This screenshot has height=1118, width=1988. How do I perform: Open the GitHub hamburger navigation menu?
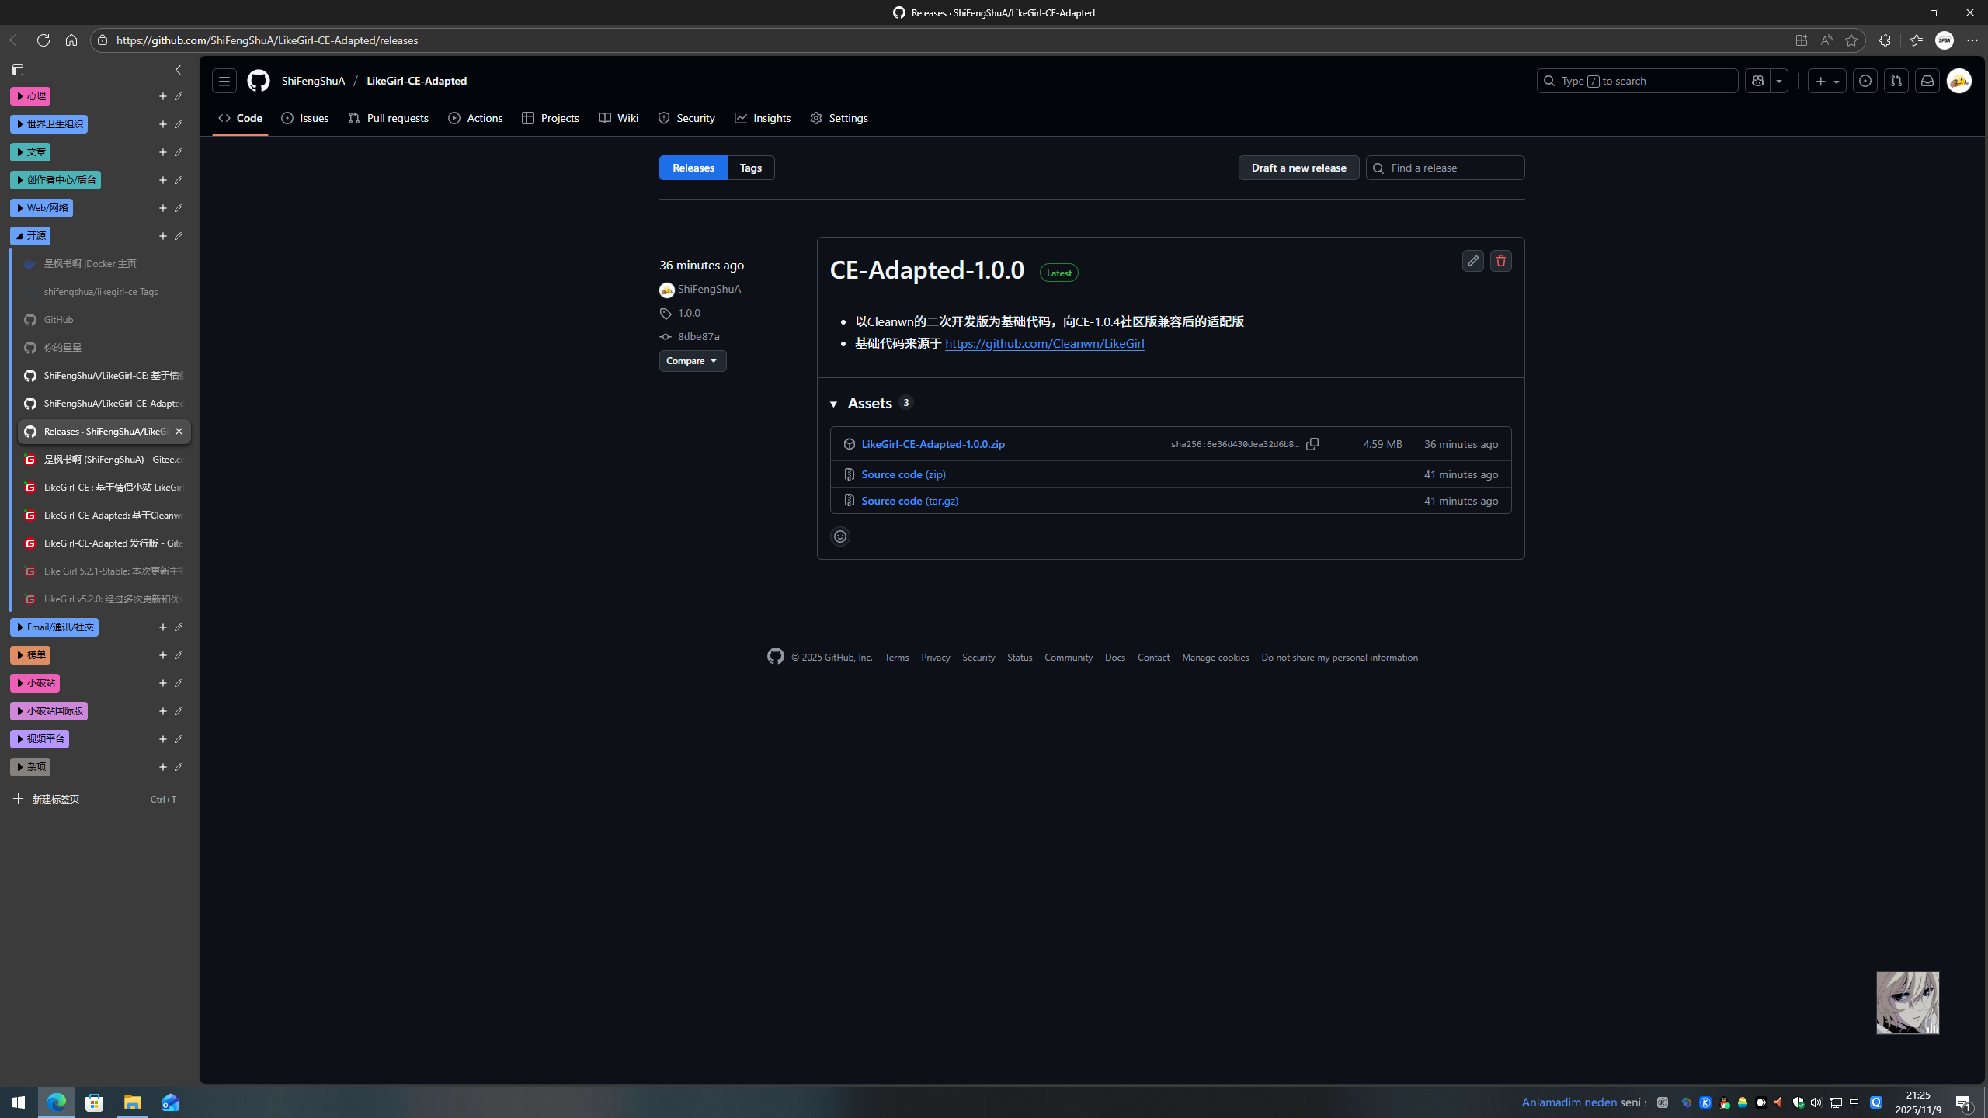(224, 81)
